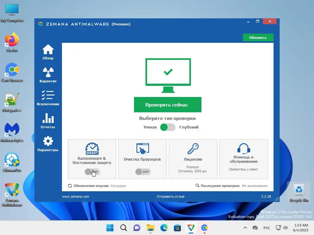Open Параметры settings gear

pos(48,144)
